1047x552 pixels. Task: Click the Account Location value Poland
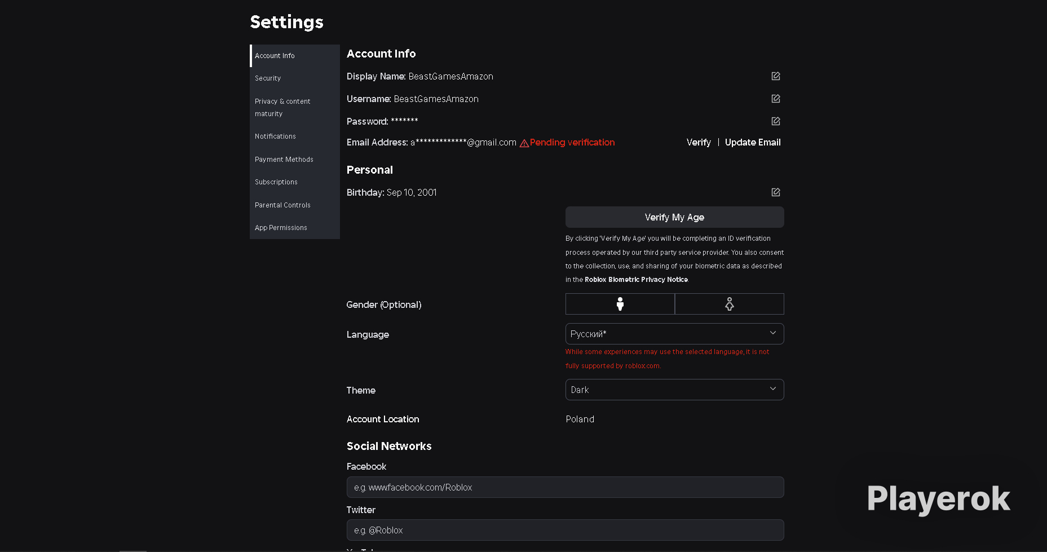click(580, 419)
